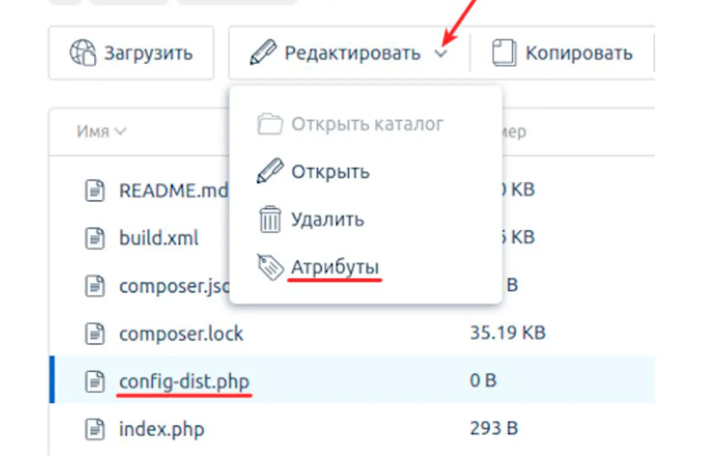Click the config-dist.php file icon
The image size is (712, 475).
click(x=94, y=381)
